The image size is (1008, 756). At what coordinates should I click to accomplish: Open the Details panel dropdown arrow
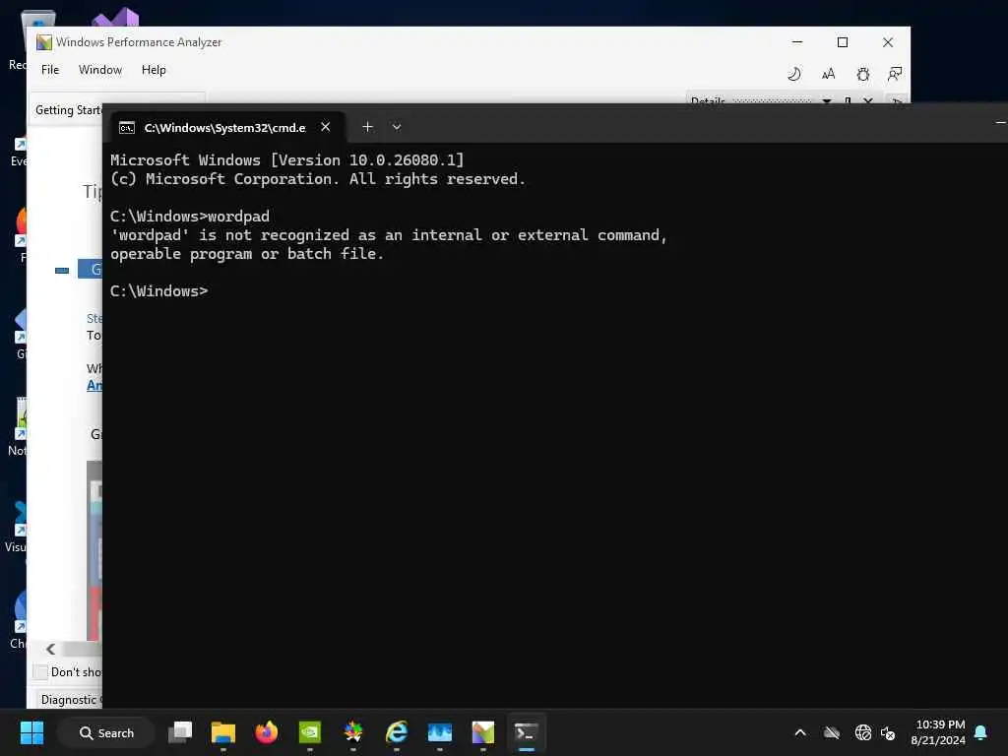coord(827,101)
